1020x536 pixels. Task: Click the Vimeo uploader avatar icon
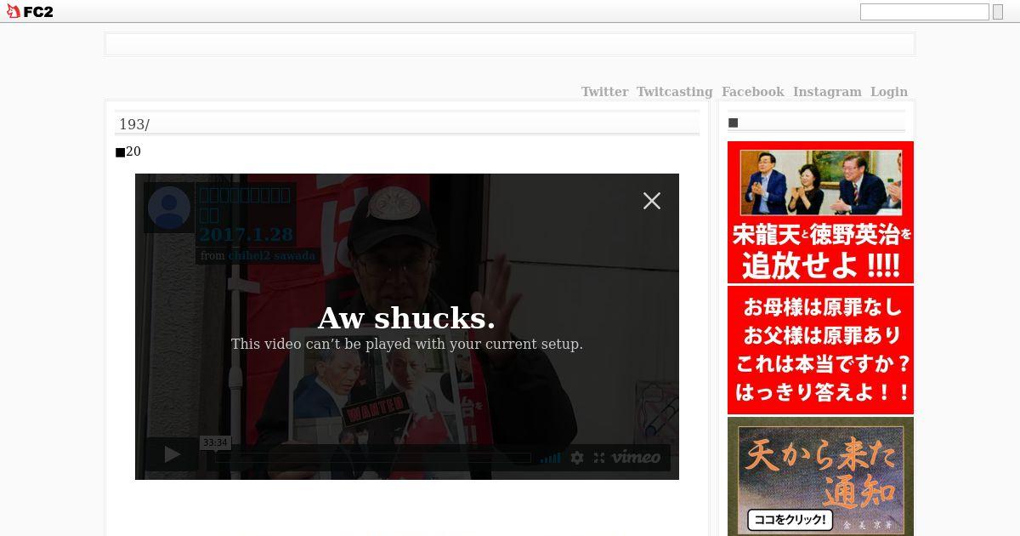[x=168, y=208]
